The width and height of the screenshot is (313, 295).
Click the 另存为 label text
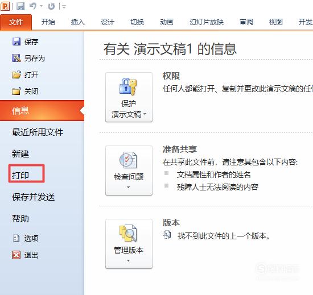[35, 58]
